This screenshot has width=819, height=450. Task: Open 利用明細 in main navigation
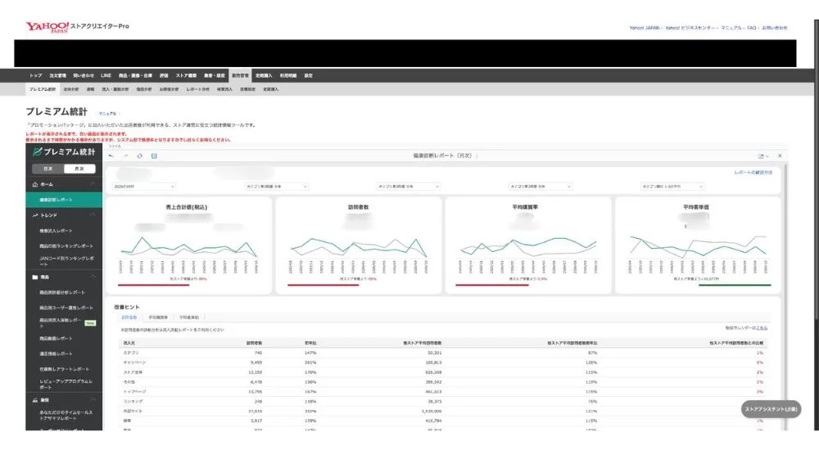[287, 76]
